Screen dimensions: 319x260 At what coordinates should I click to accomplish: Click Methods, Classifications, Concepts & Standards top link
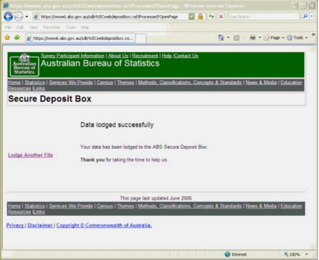click(x=190, y=83)
